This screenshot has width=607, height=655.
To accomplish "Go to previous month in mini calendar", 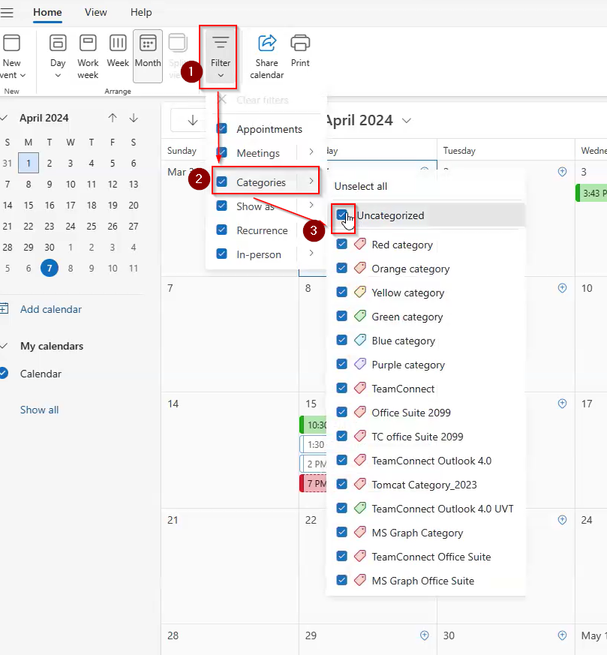I will 113,118.
